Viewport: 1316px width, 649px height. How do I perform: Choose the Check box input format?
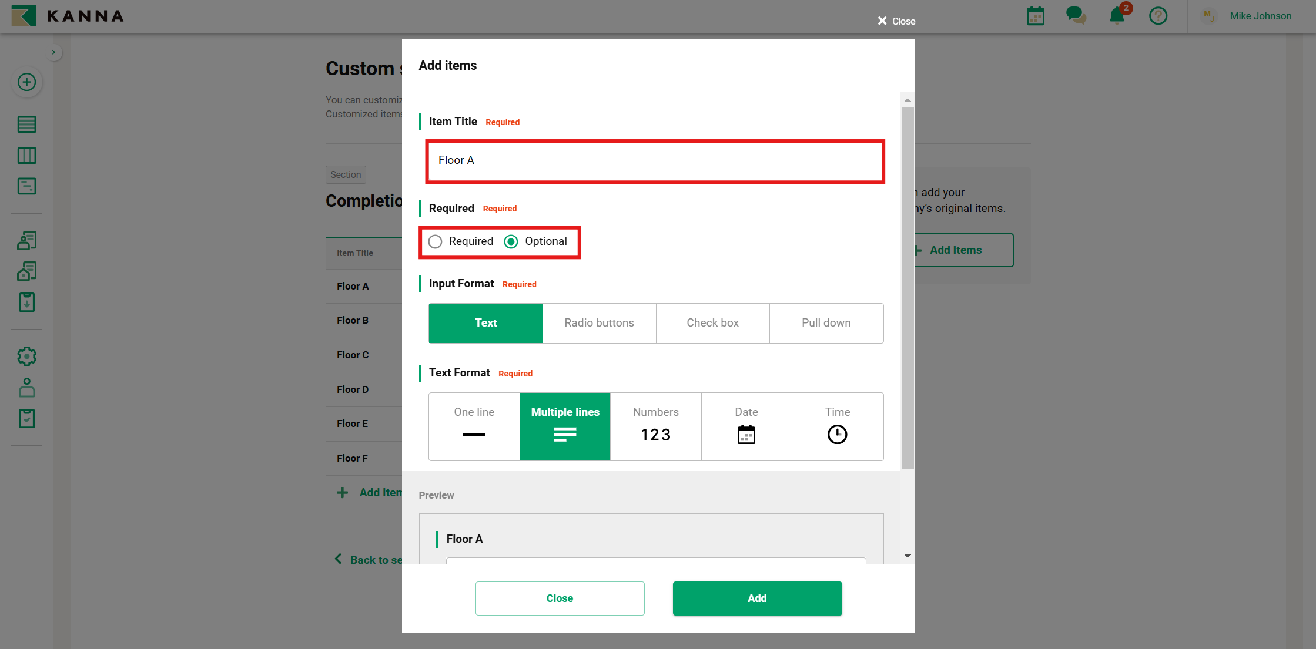click(x=712, y=323)
